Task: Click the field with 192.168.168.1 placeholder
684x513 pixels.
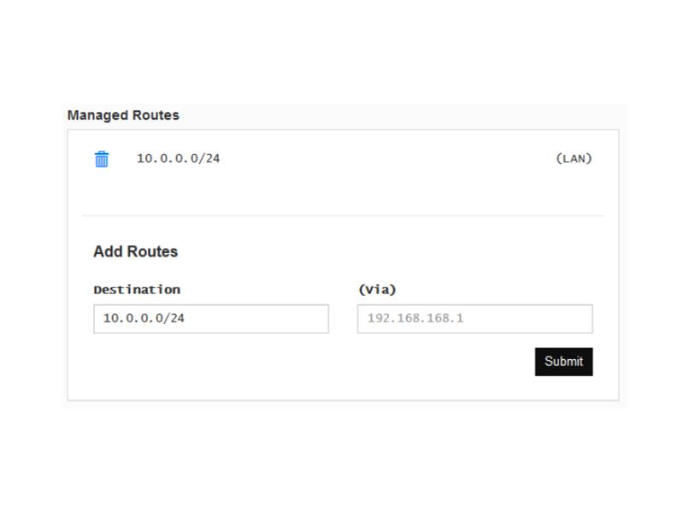Action: click(475, 319)
